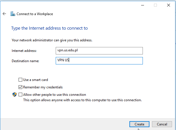
Task: Click the 'Internet address:' field label
Action: (24, 51)
